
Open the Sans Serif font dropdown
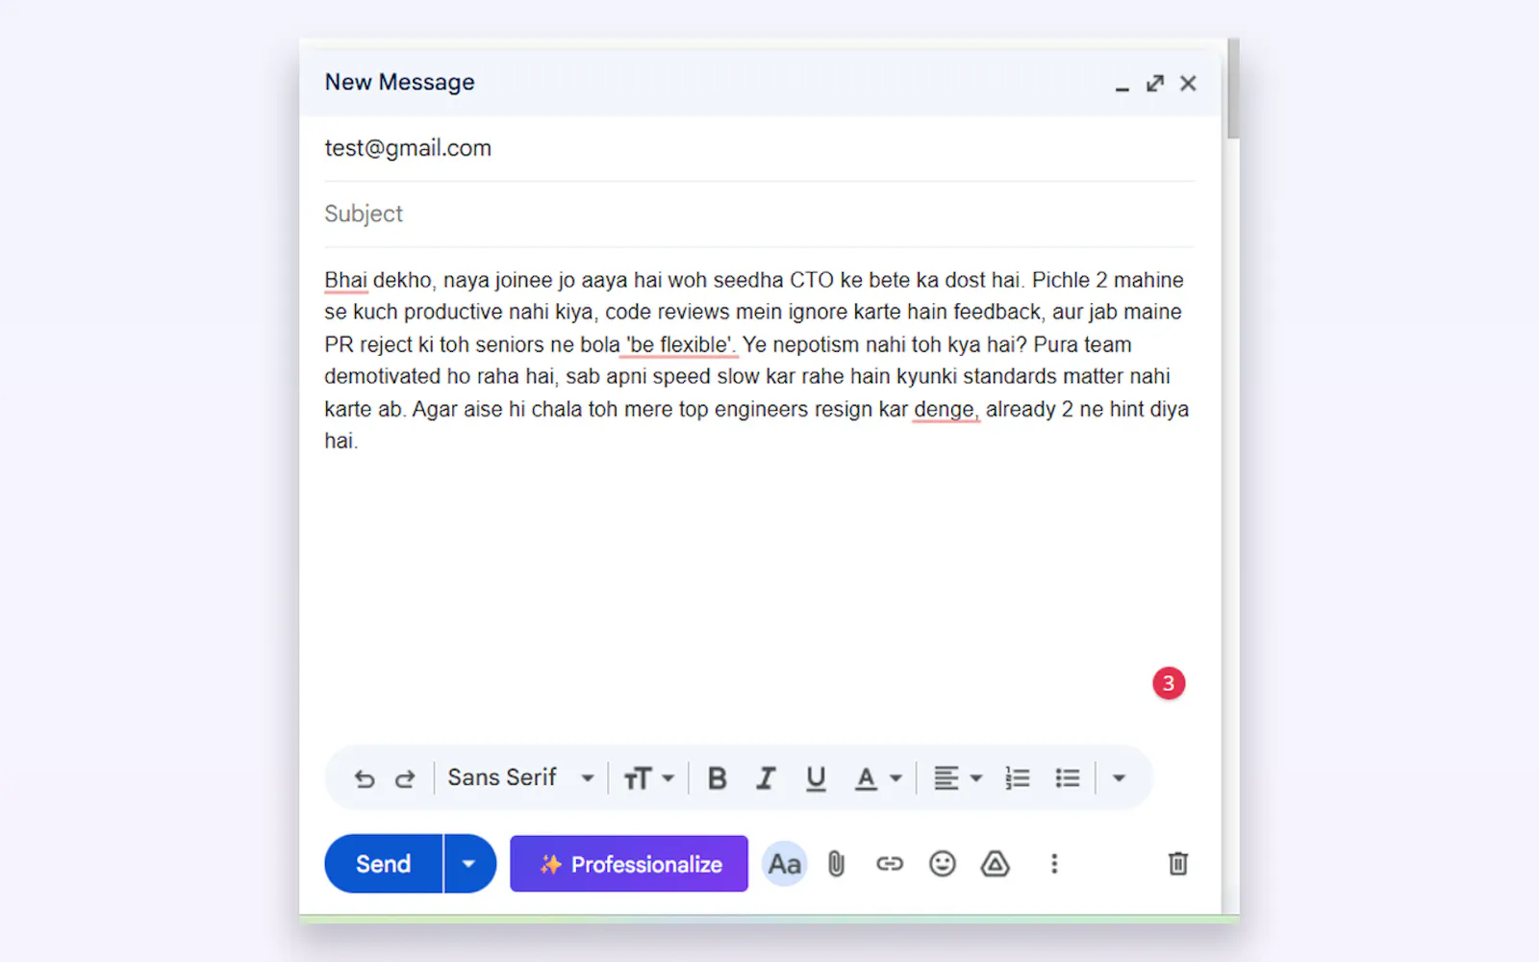point(520,777)
